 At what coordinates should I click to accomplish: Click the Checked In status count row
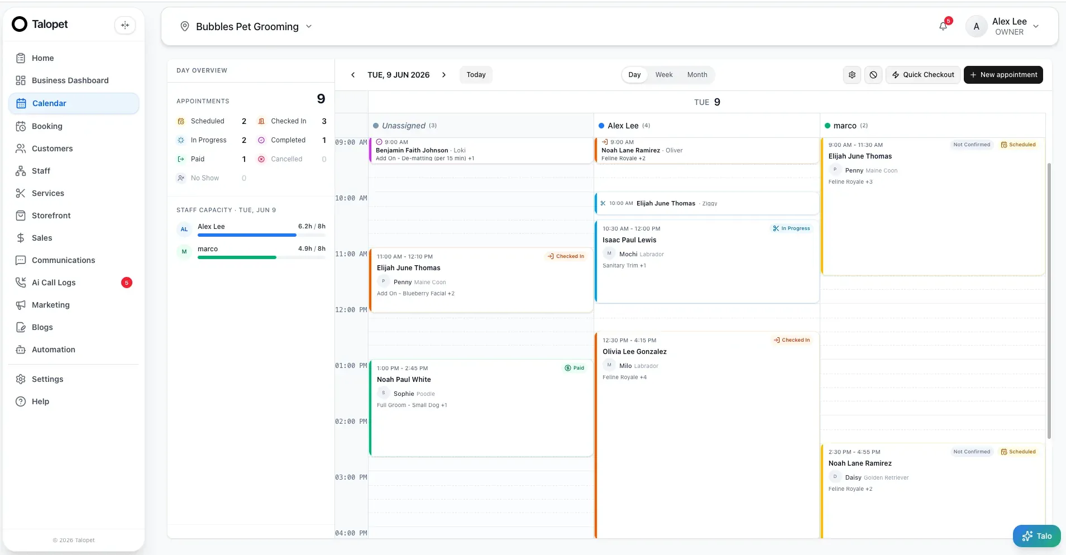pyautogui.click(x=292, y=121)
